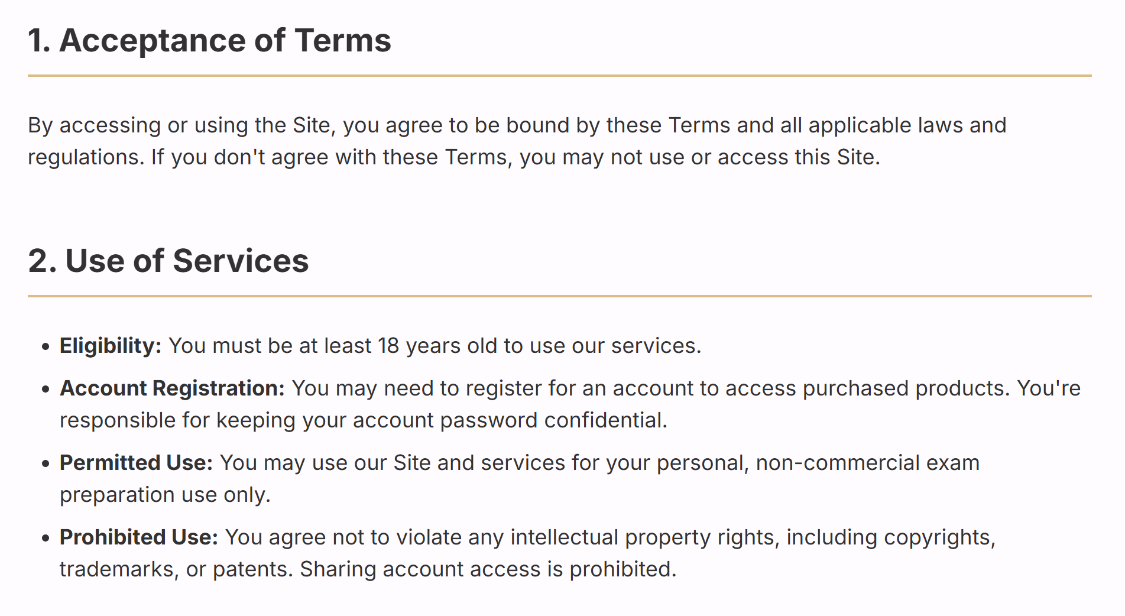Select the bold "Account Registration:" label
Screen dimensions: 1125x616
pos(172,388)
